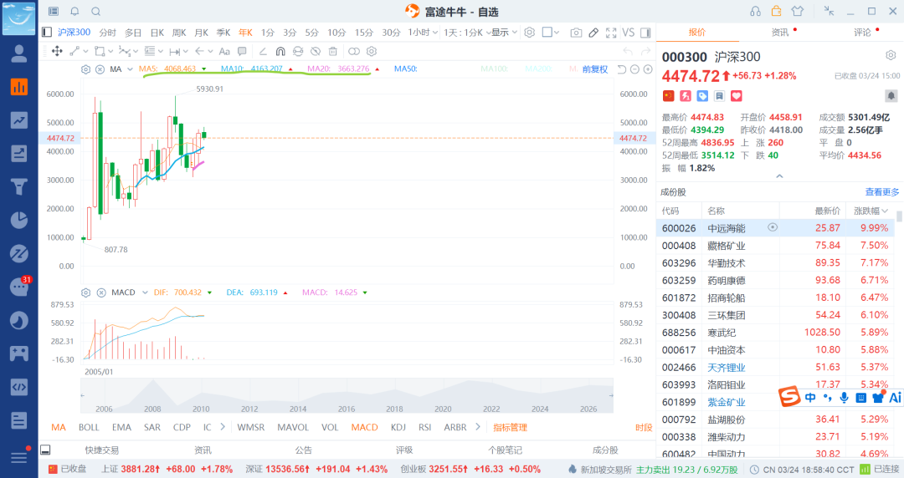The image size is (904, 478).
Task: Close the MA indicator with X circle
Action: [100, 69]
